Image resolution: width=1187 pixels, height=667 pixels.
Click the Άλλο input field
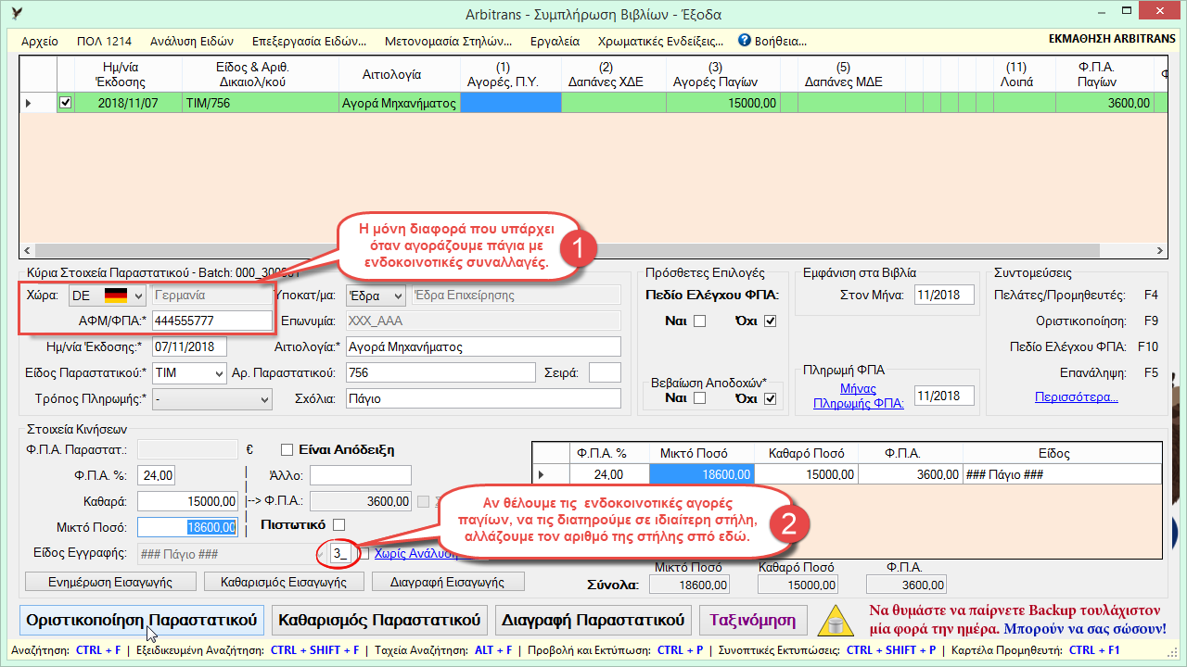[360, 474]
